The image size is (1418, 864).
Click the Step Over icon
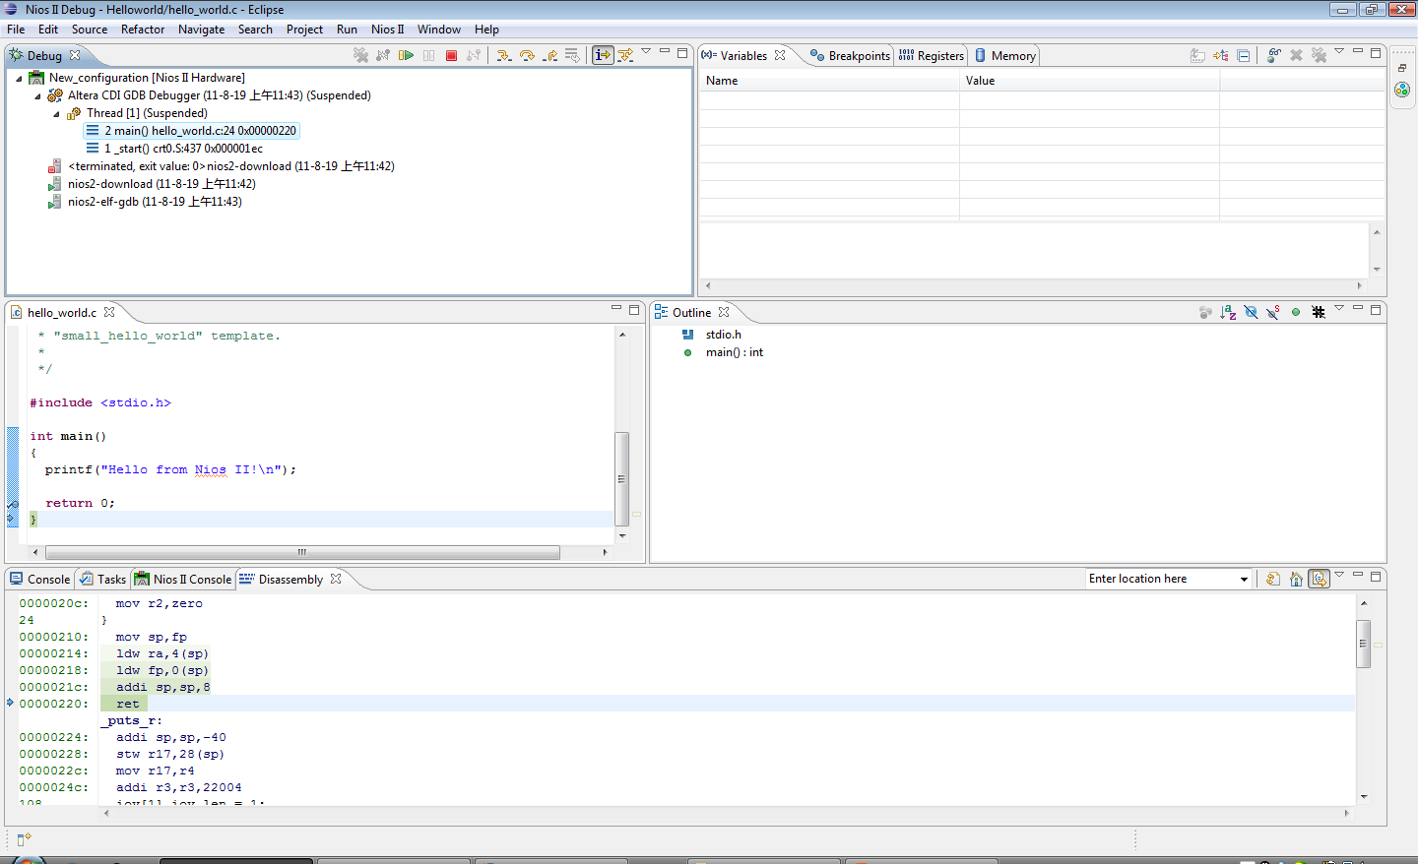pyautogui.click(x=527, y=55)
